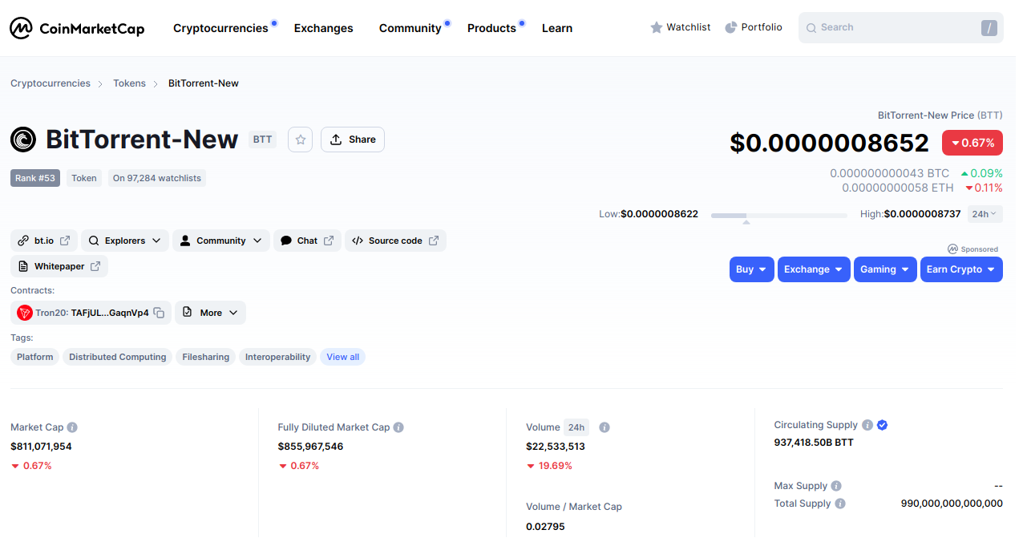Open the bt.io website link
Screen dimensions: 1023x538
44,241
